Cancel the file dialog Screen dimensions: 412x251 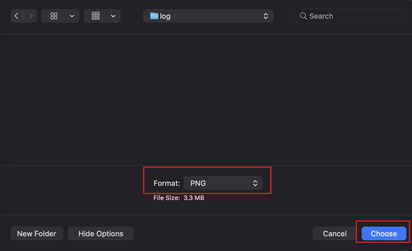pos(335,234)
